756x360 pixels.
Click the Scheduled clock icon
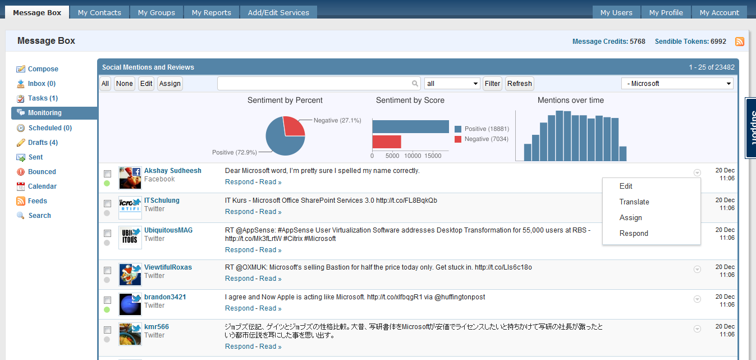point(21,128)
